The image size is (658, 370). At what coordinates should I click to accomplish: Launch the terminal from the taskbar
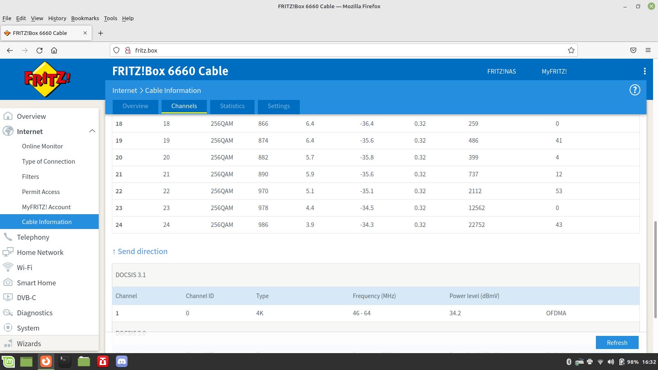(x=65, y=361)
